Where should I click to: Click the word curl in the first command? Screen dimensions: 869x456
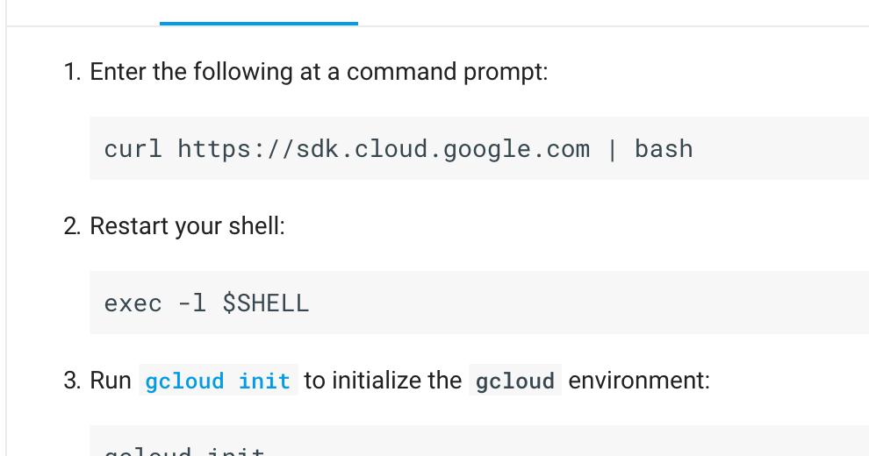[x=133, y=149]
